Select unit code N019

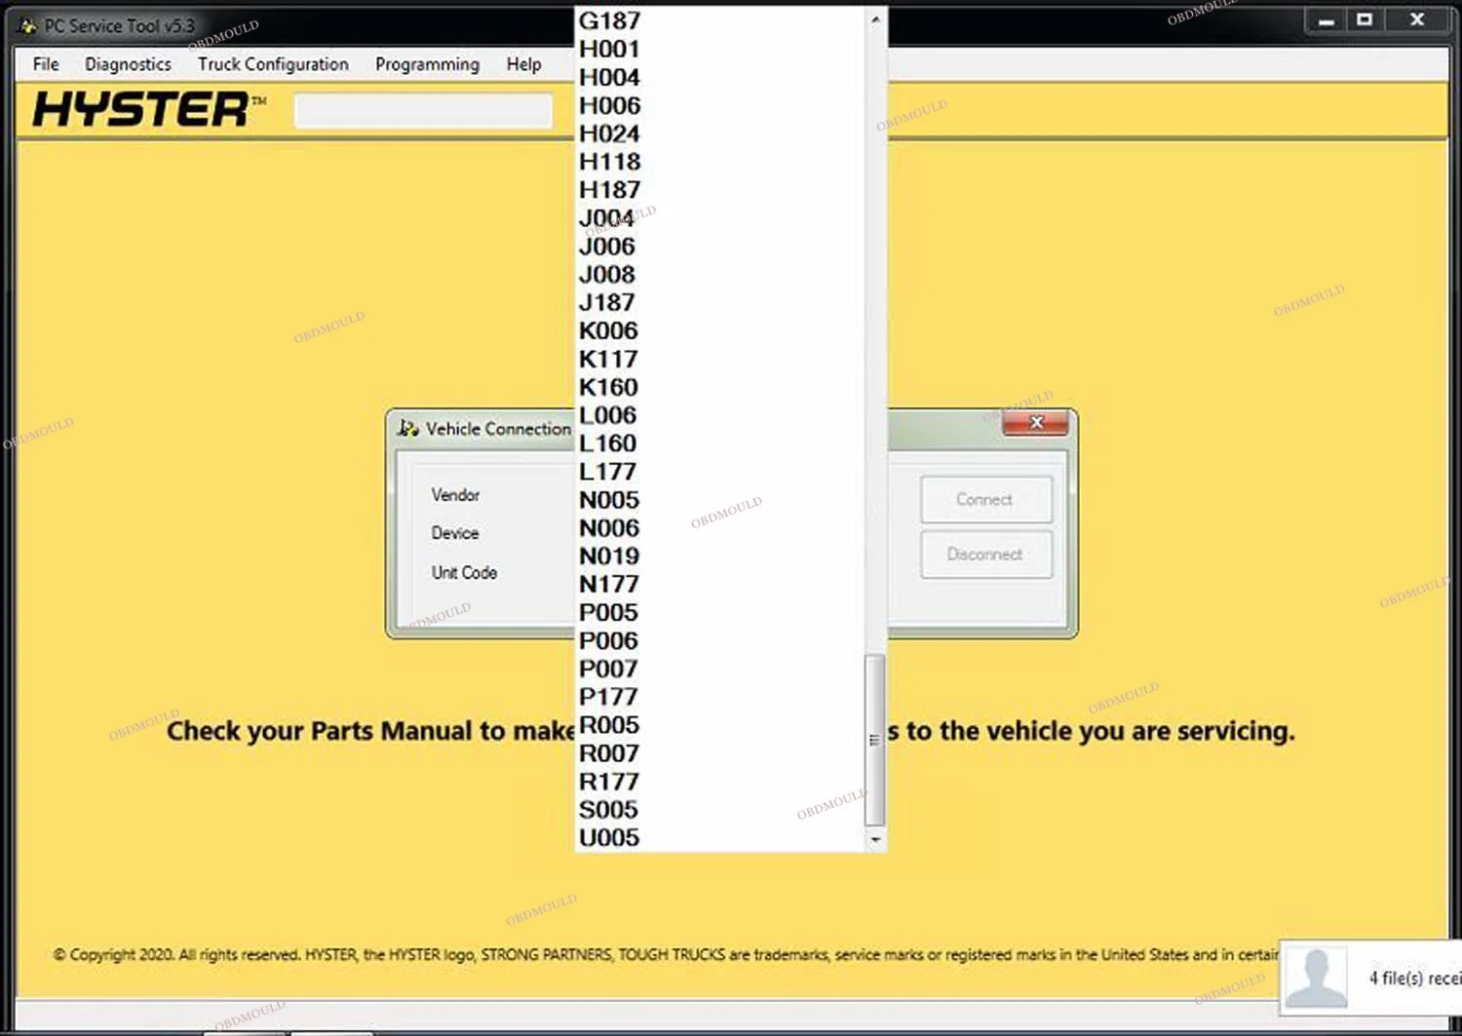[x=719, y=557]
